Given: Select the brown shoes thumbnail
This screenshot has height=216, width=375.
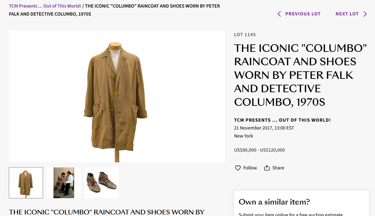Looking at the screenshot, I should click(102, 183).
